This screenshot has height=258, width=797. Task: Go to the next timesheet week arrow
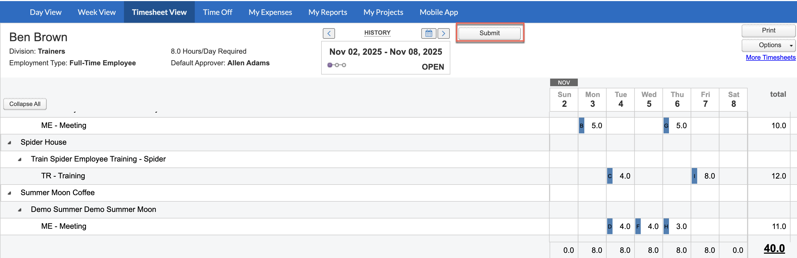[x=443, y=33]
